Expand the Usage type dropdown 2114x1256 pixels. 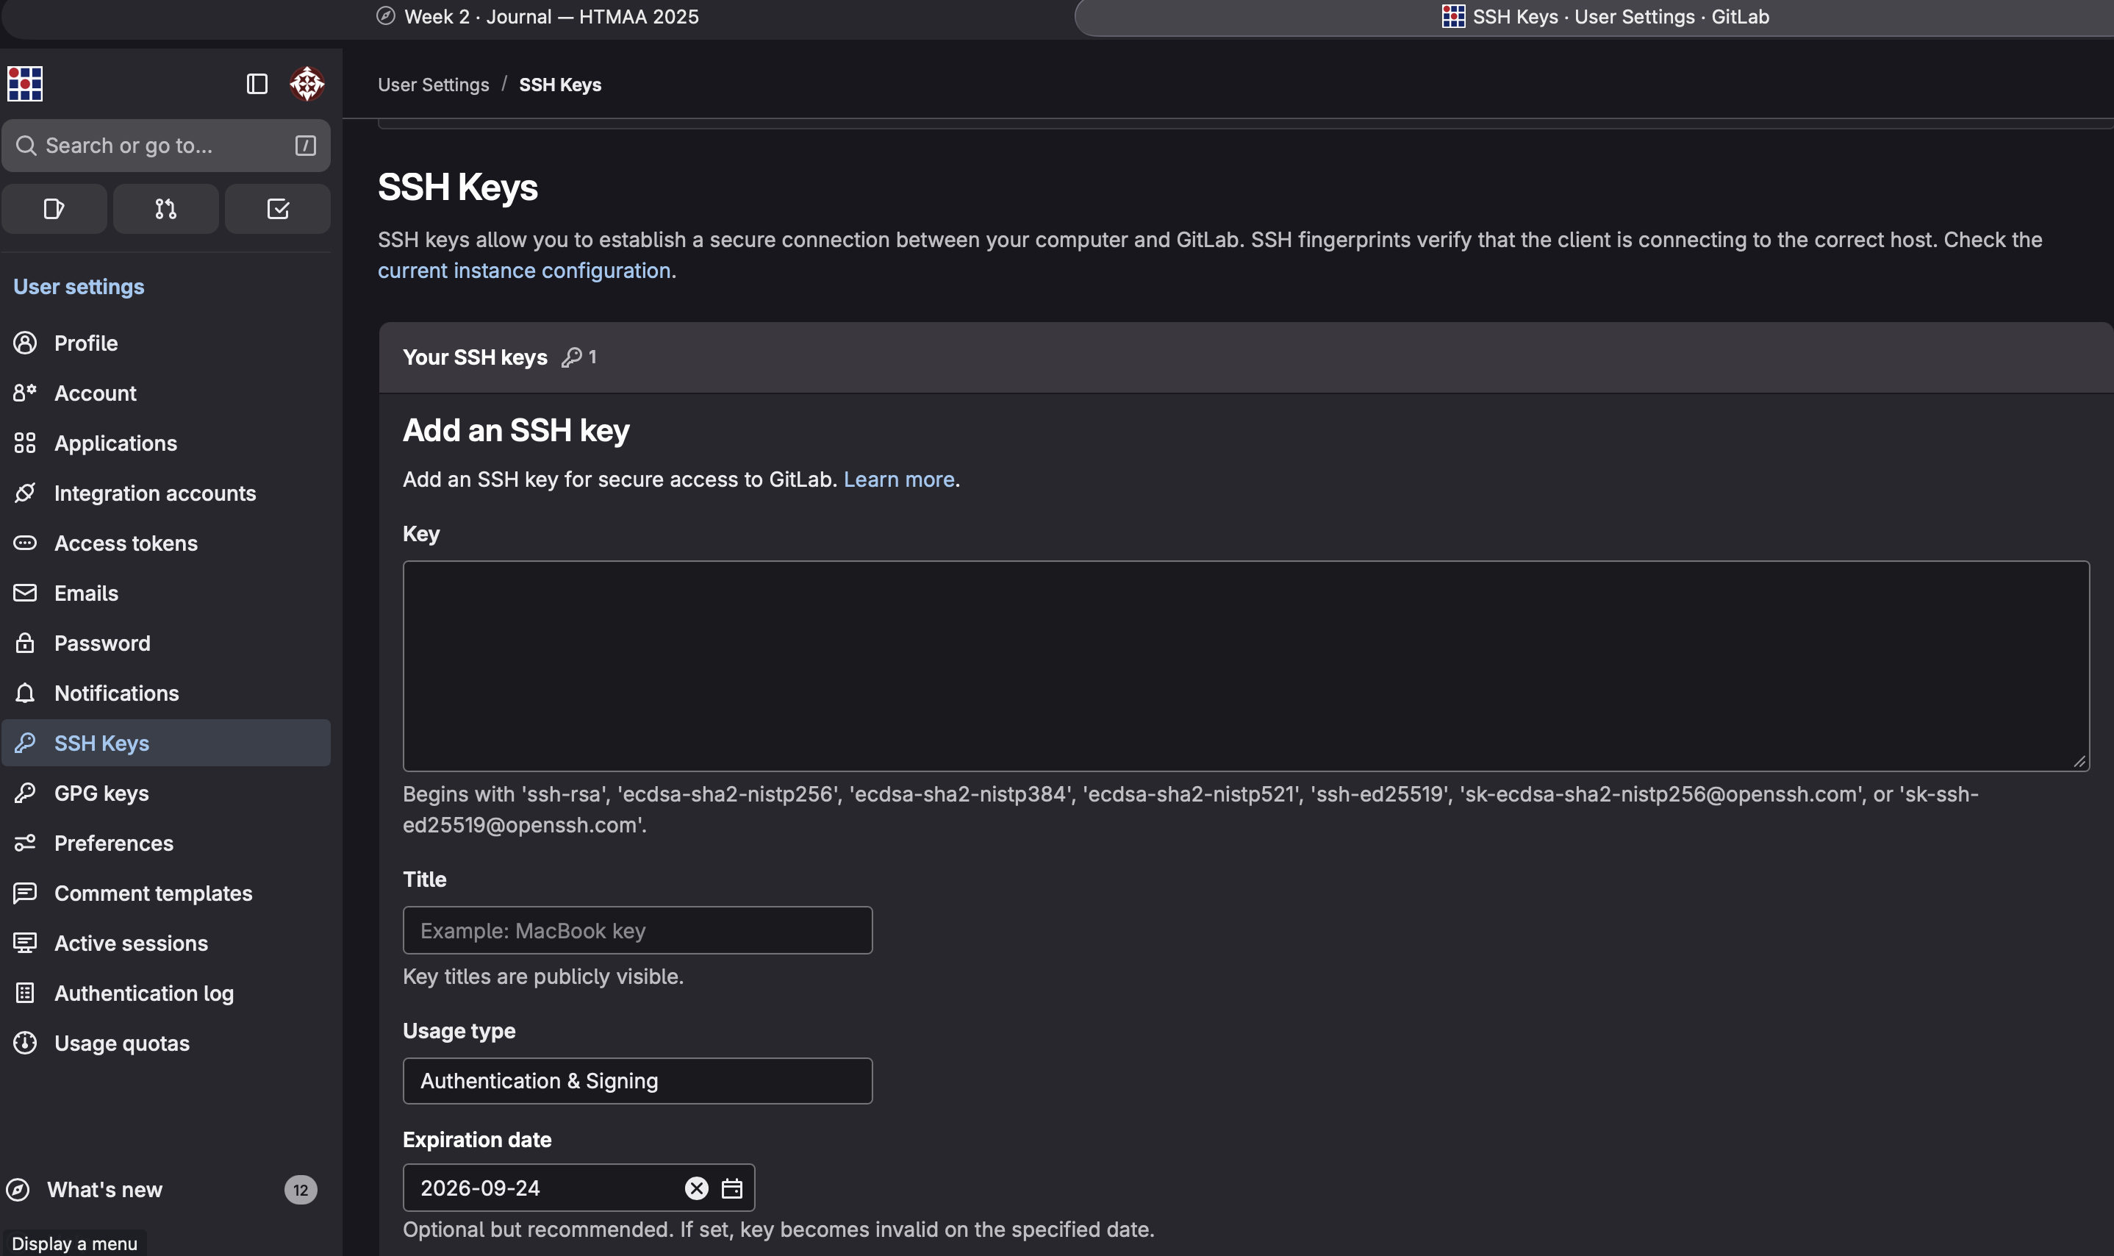pyautogui.click(x=637, y=1081)
